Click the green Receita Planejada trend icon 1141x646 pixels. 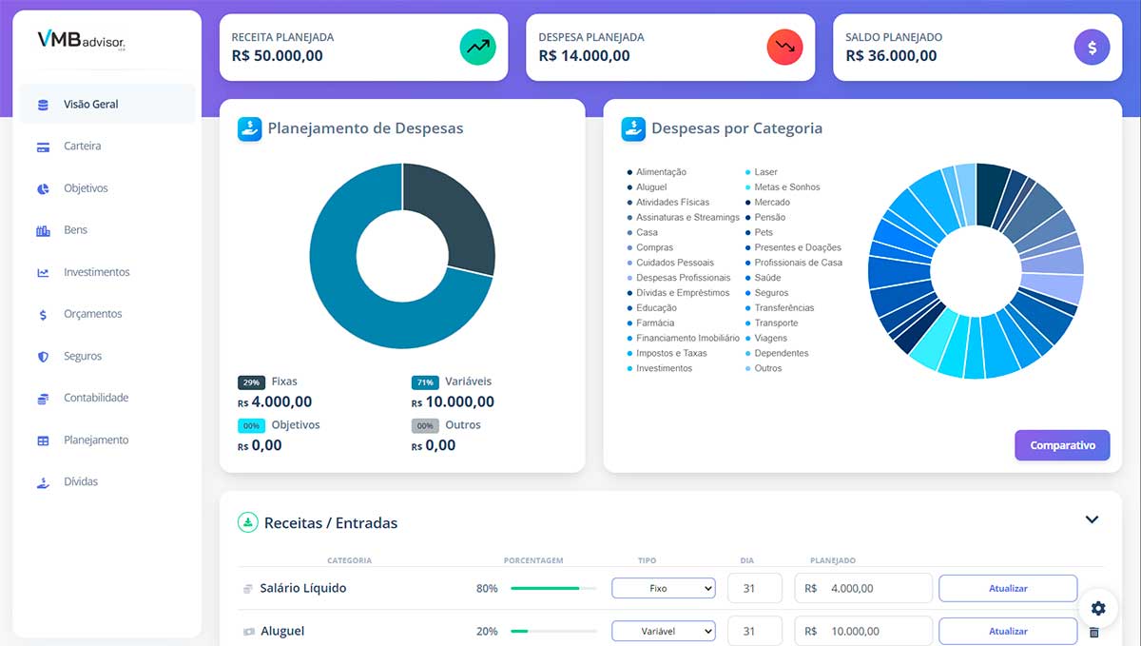(478, 47)
